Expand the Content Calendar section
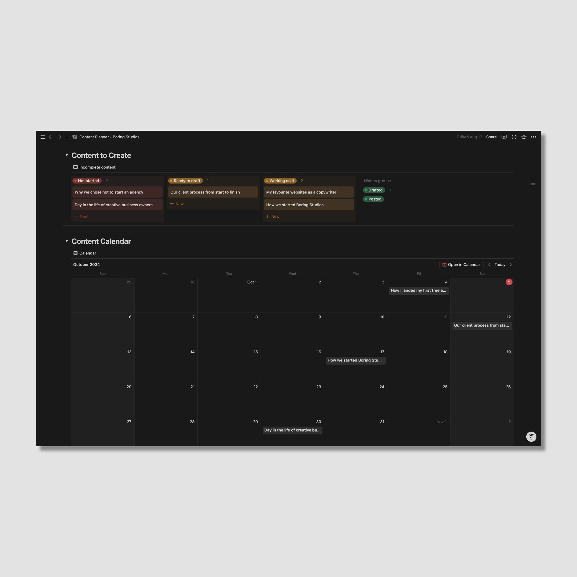577x577 pixels. tap(66, 241)
